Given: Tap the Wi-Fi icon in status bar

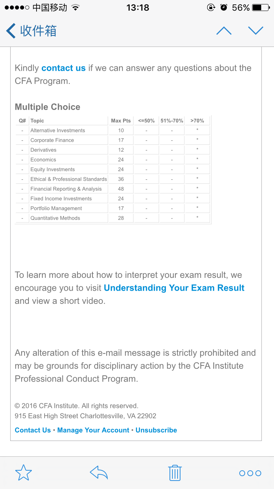Looking at the screenshot, I should tap(76, 8).
